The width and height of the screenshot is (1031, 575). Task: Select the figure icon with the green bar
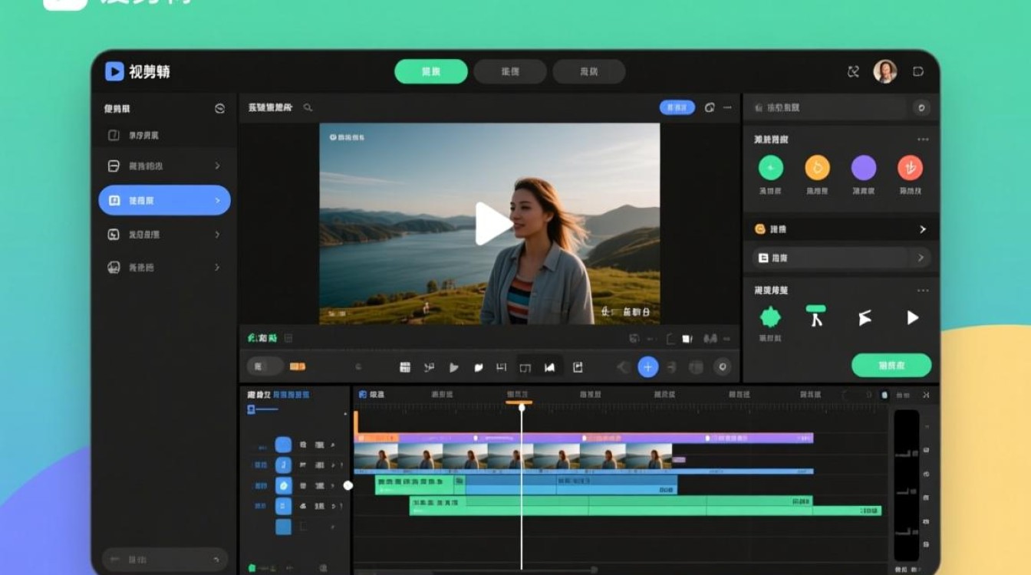point(816,316)
